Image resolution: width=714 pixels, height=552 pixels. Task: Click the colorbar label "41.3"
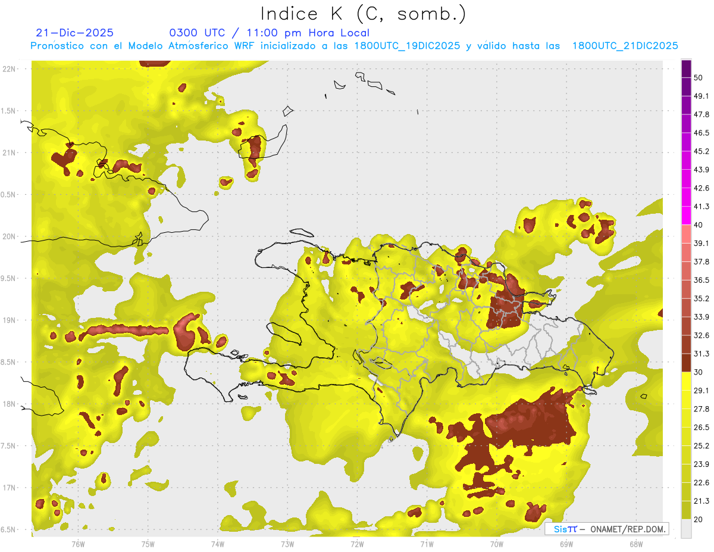(x=702, y=207)
